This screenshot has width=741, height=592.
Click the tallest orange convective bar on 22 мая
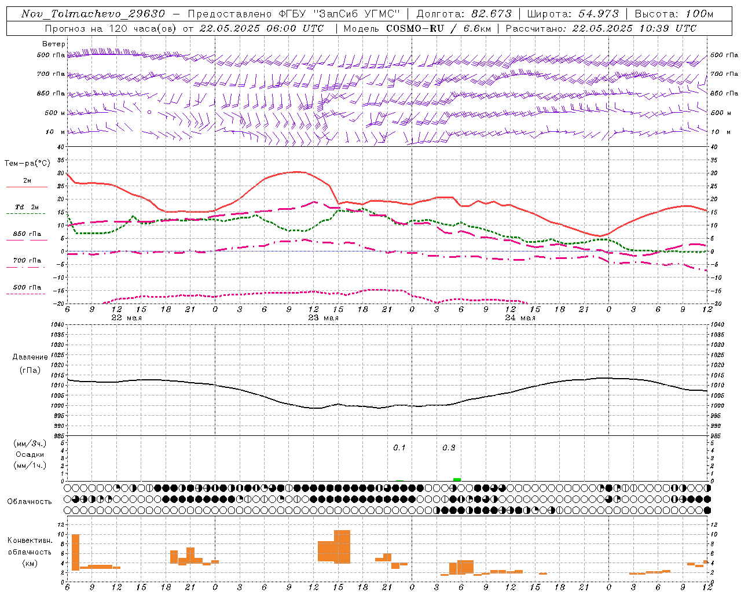coord(75,552)
